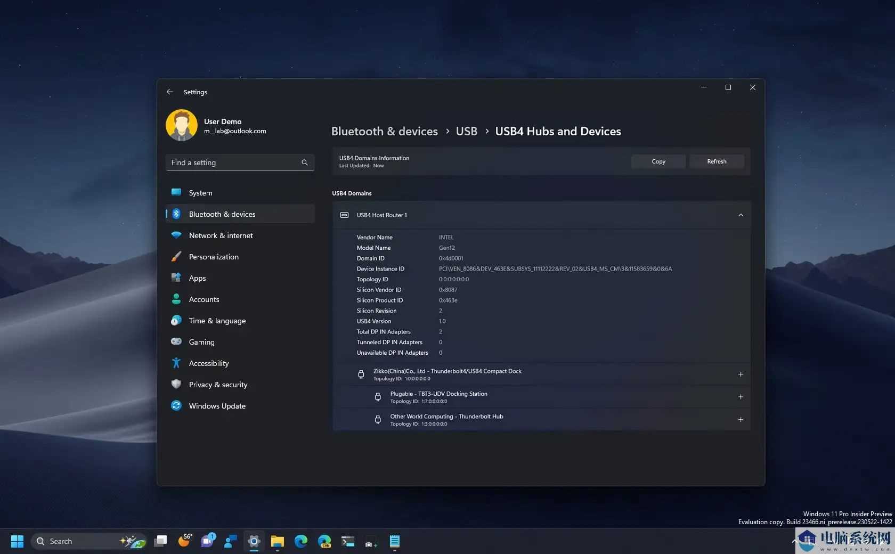
Task: Click the Last Updated status text
Action: [x=362, y=166]
